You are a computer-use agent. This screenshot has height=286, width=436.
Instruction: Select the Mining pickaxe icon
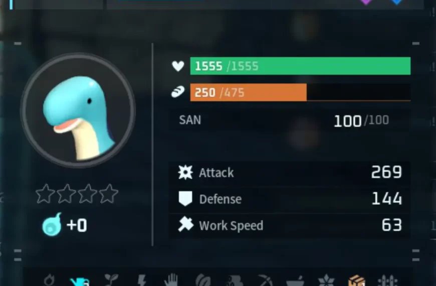[265, 280]
